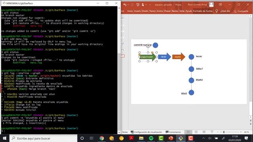This screenshot has height=142, width=253.
Task: Click the 685c7 text label on slide
Action: pos(199,69)
